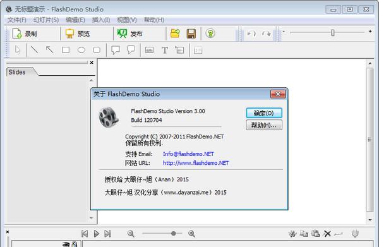Viewport: 379px width, 247px height.
Task: Close the 关于 FlashDemo Studio dialog
Action: tap(278, 94)
